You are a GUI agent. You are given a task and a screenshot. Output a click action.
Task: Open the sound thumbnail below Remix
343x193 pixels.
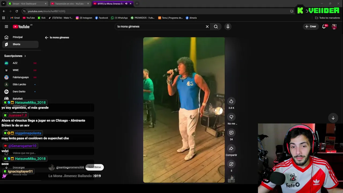[x=231, y=179]
